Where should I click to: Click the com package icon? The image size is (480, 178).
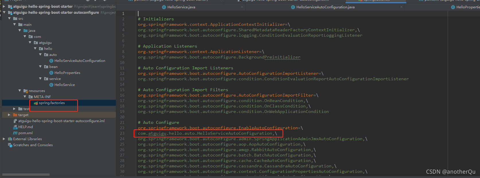tap(31, 36)
